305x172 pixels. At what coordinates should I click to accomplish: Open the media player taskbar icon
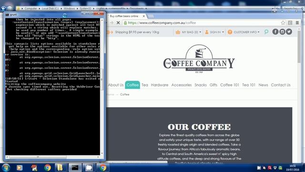coord(19,168)
